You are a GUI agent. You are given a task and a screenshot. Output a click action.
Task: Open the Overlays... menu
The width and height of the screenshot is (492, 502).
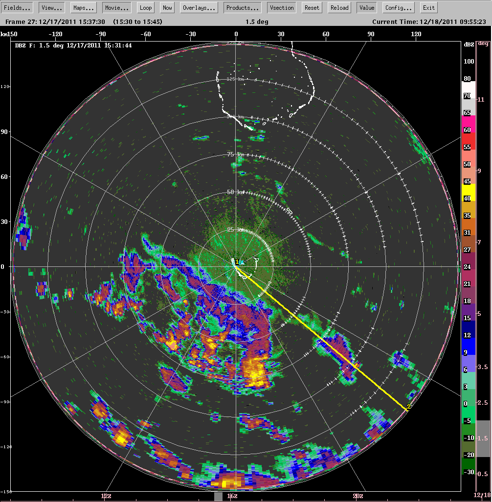point(199,8)
